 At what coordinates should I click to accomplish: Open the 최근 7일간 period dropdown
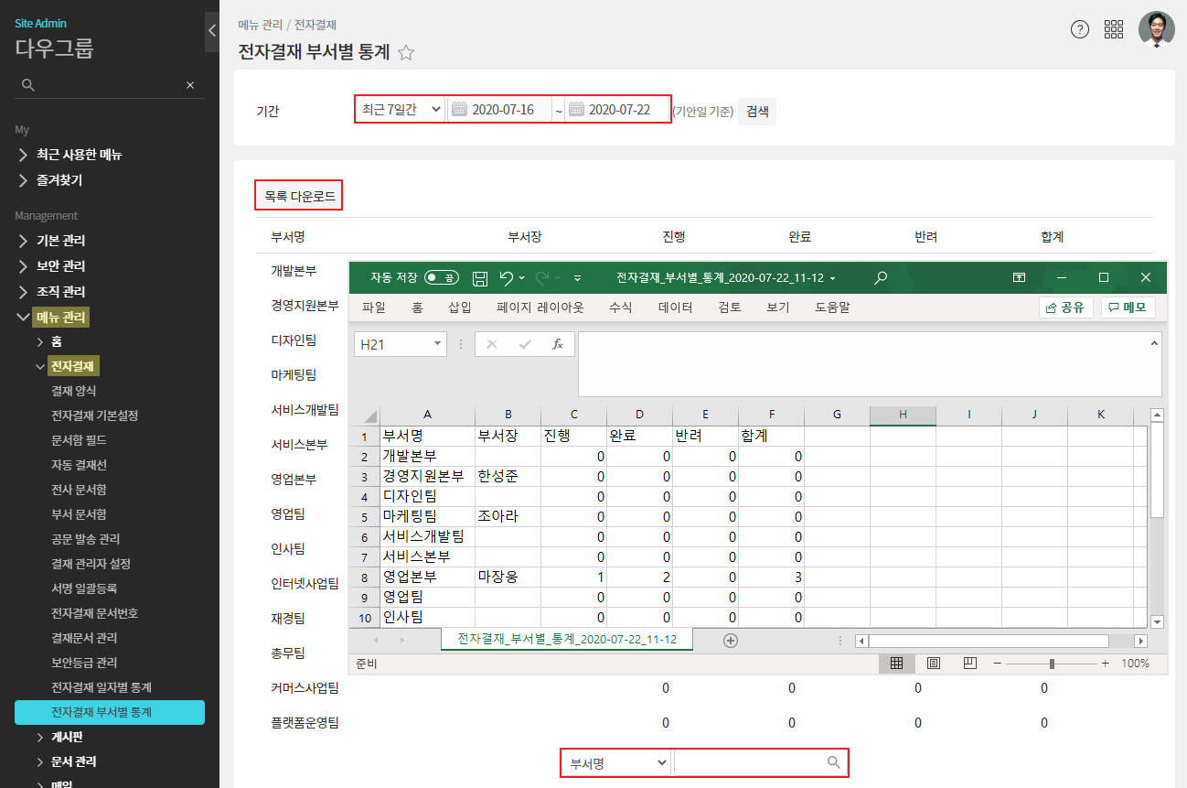pos(401,110)
